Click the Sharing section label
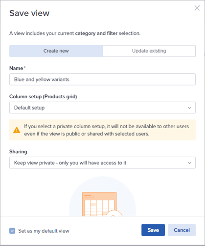205x246 pixels. tap(18, 152)
